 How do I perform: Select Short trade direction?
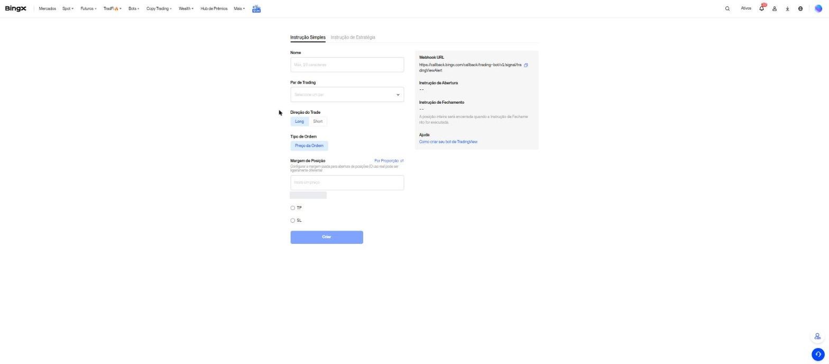318,122
